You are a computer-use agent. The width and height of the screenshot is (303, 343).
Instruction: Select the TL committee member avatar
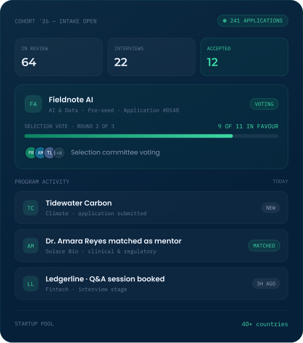click(50, 153)
